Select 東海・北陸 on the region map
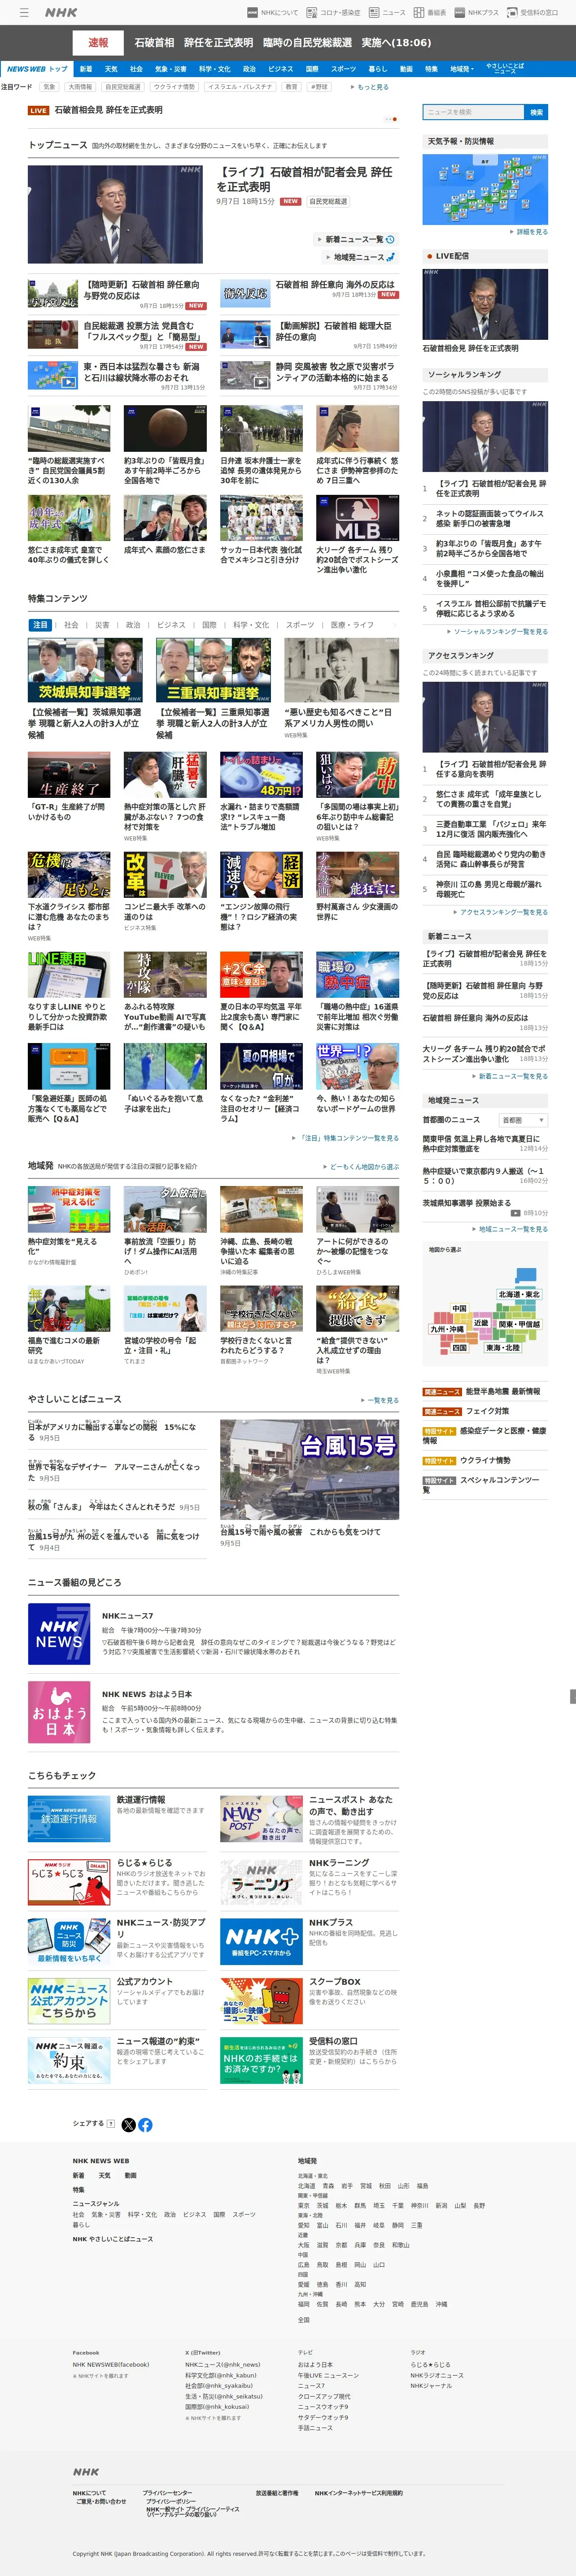Viewport: 576px width, 2576px height. coord(502,1347)
